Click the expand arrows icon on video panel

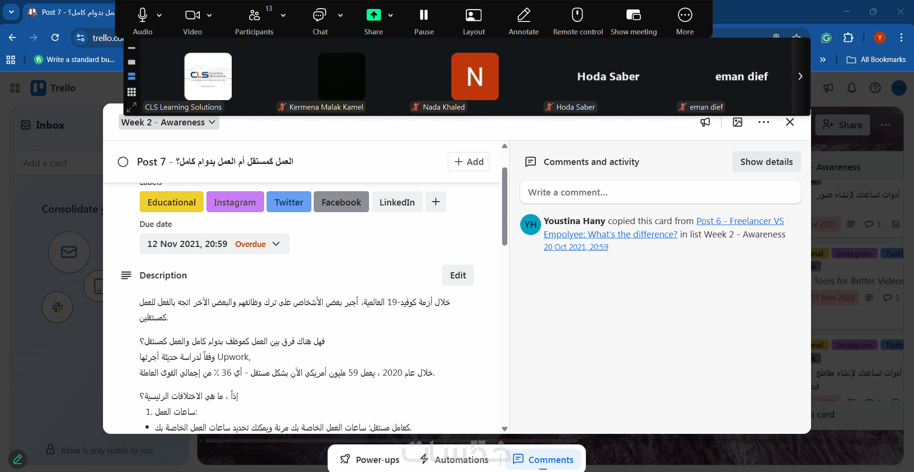[132, 107]
